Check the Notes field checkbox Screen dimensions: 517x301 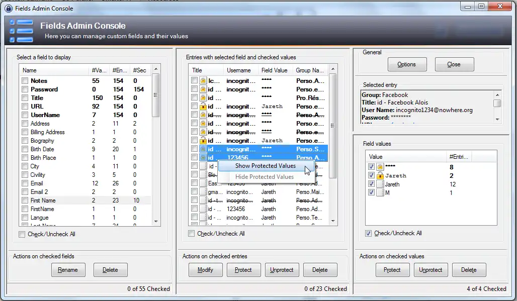25,81
